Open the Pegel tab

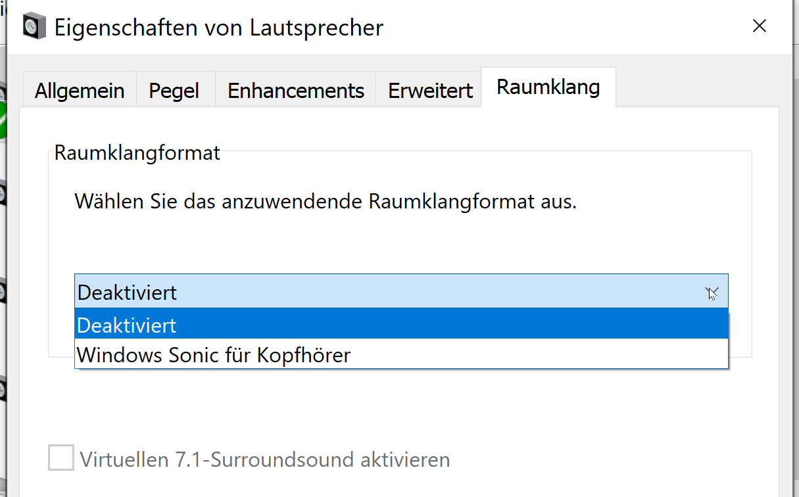(x=174, y=91)
